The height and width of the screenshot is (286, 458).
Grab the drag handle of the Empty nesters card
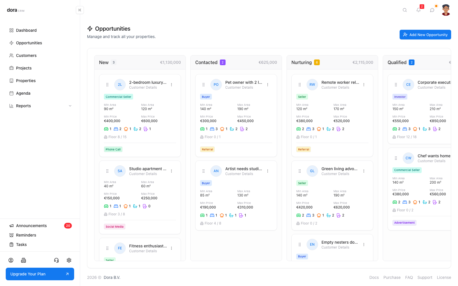tap(300, 245)
